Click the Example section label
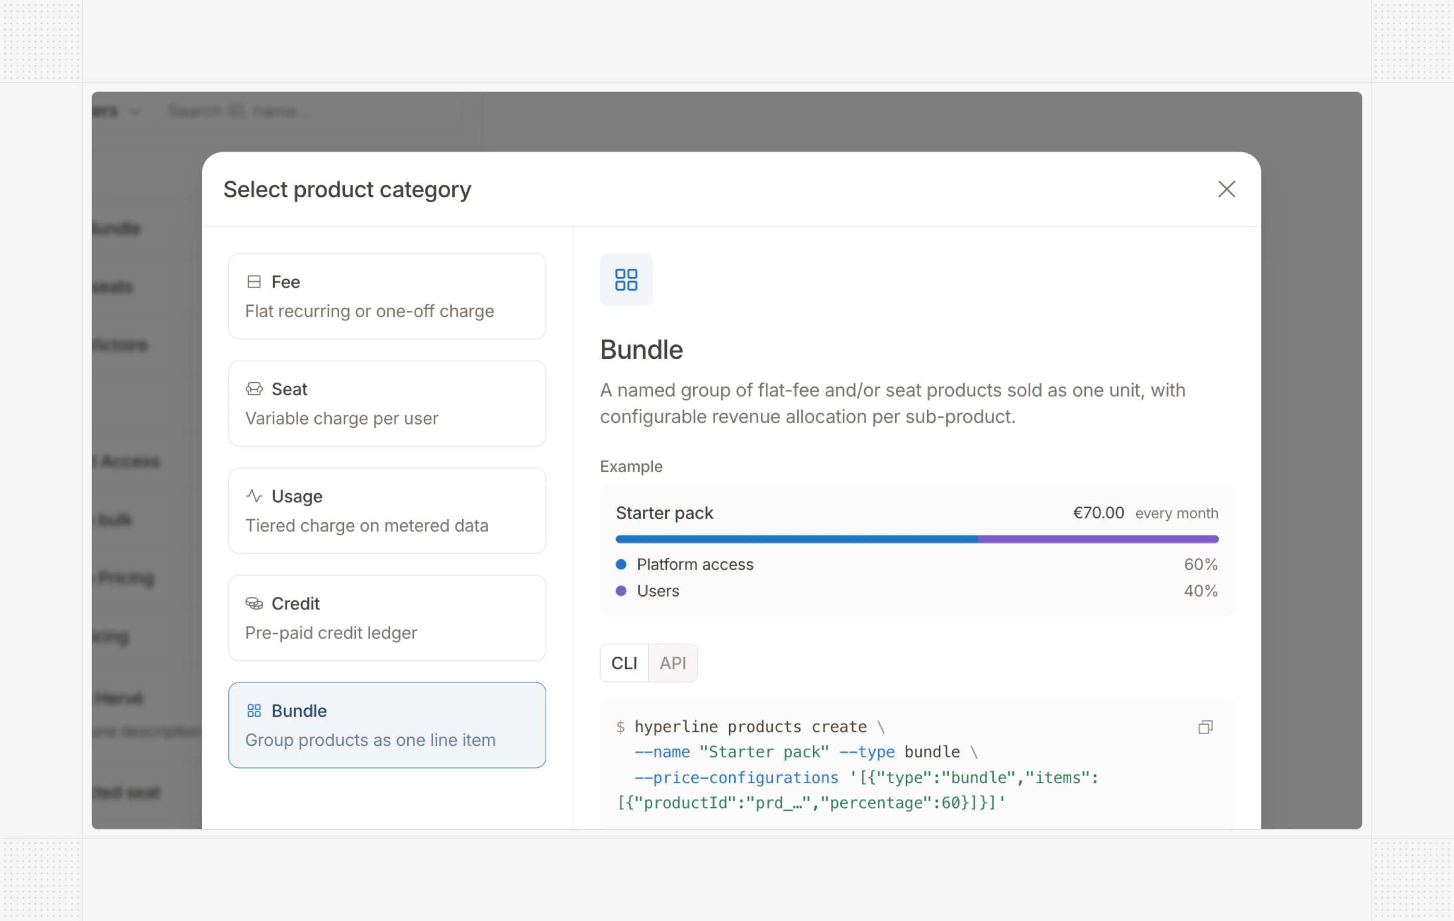1454x921 pixels. [631, 467]
